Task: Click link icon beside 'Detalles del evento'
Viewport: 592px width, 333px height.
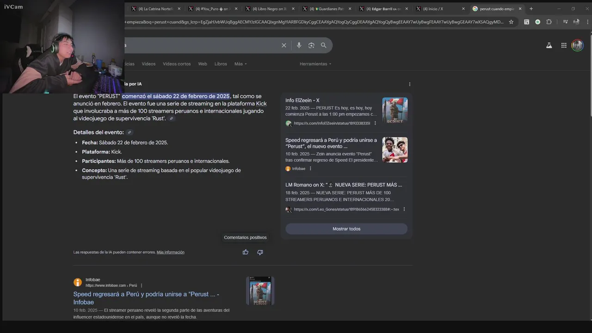Action: click(x=129, y=132)
